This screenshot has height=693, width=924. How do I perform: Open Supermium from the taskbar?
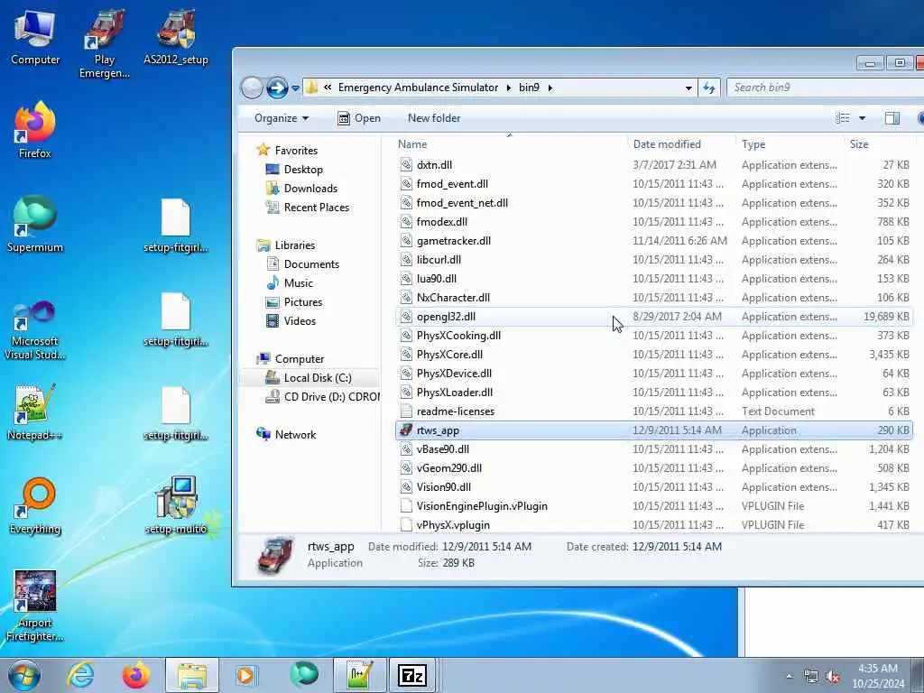[304, 675]
